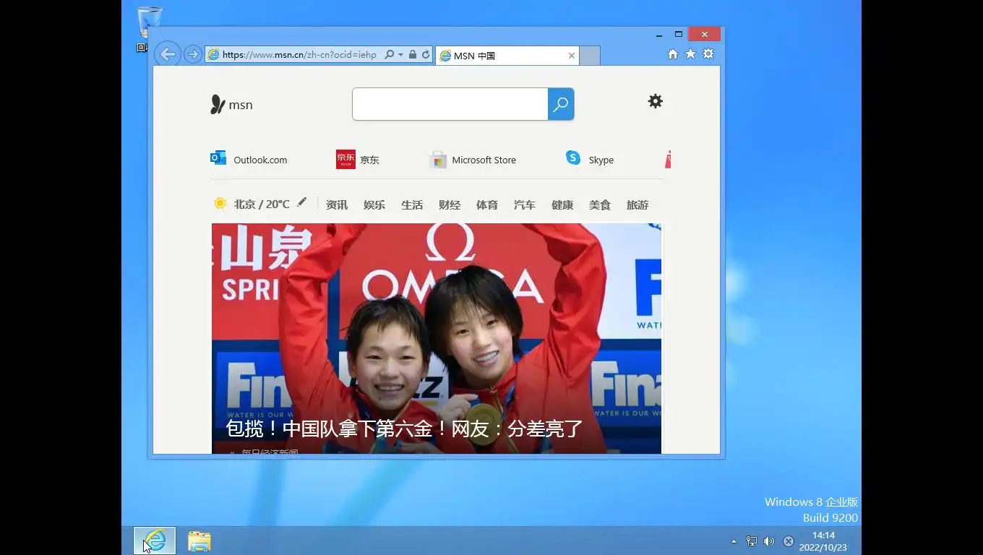Open the 健康 health category
The image size is (983, 555).
coord(562,205)
